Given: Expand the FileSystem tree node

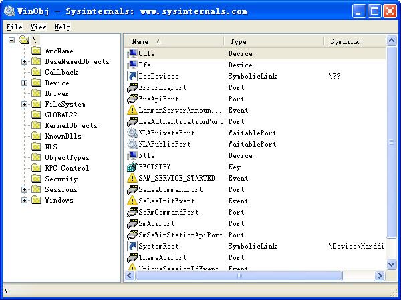Looking at the screenshot, I should click(x=24, y=104).
